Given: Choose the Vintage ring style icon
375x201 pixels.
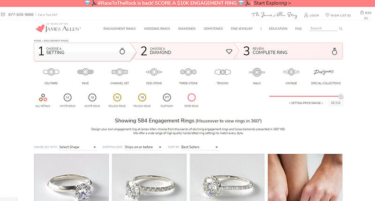Looking at the screenshot, I should pos(291,72).
